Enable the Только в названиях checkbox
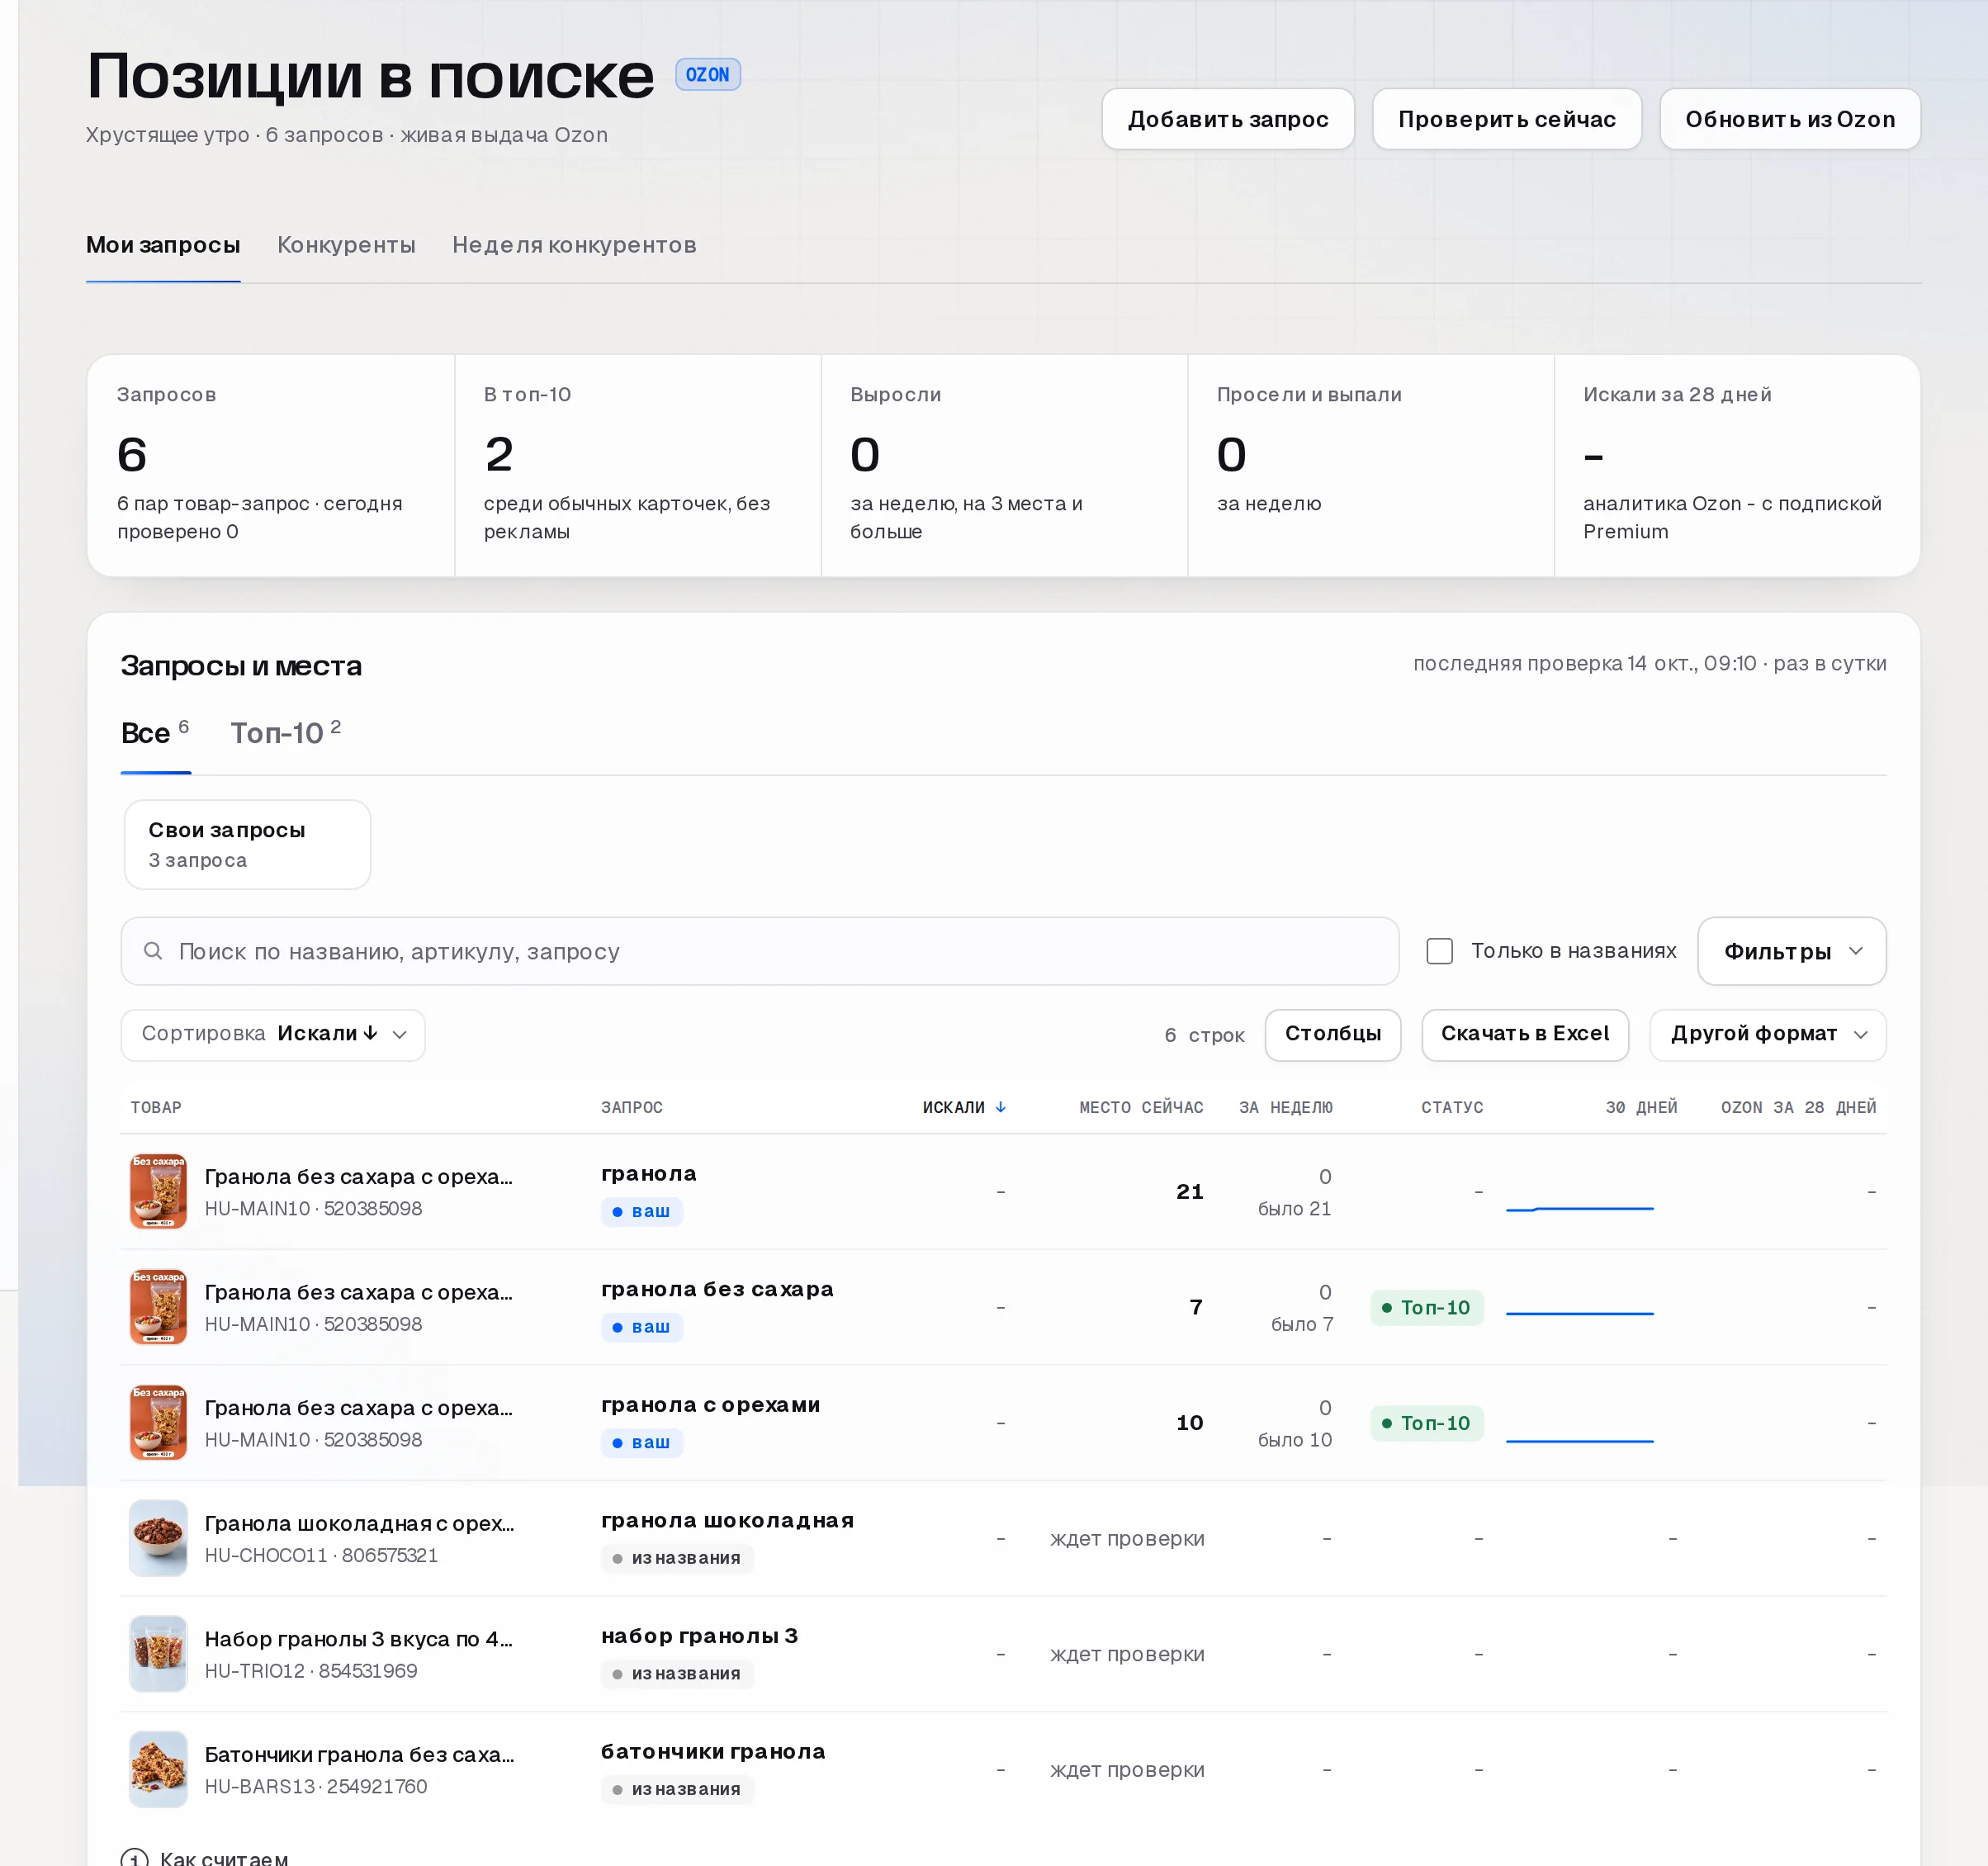 pyautogui.click(x=1439, y=951)
